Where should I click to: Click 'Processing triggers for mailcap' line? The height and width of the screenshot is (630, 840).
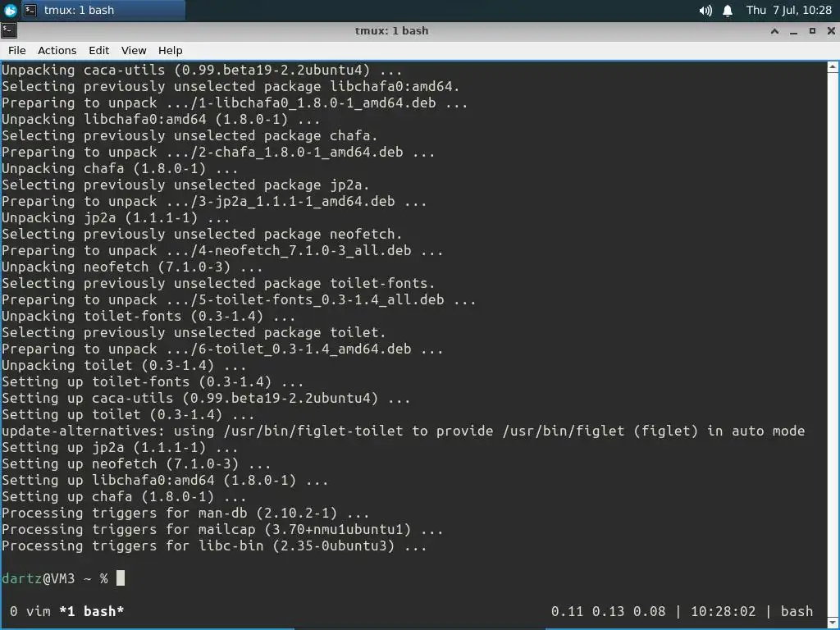(222, 529)
